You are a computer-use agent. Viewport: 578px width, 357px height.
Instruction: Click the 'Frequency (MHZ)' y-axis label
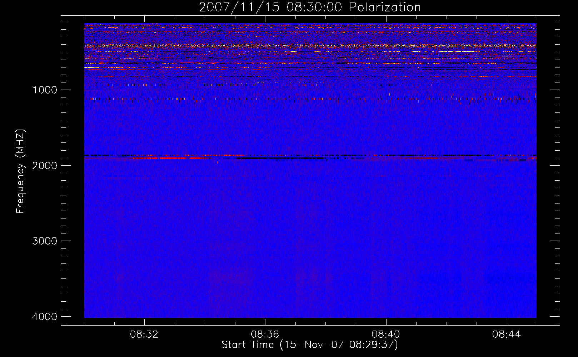pyautogui.click(x=21, y=171)
